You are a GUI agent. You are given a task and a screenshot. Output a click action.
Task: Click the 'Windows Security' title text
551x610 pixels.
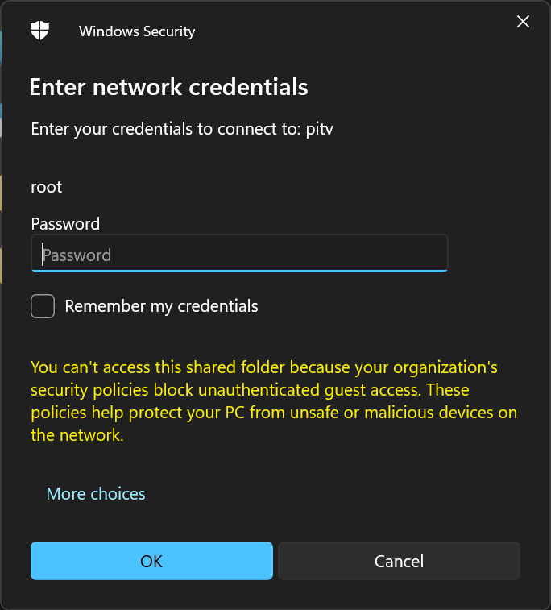137,31
